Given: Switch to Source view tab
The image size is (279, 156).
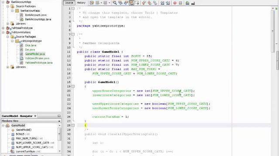Looking at the screenshot, I should [x=69, y=3].
